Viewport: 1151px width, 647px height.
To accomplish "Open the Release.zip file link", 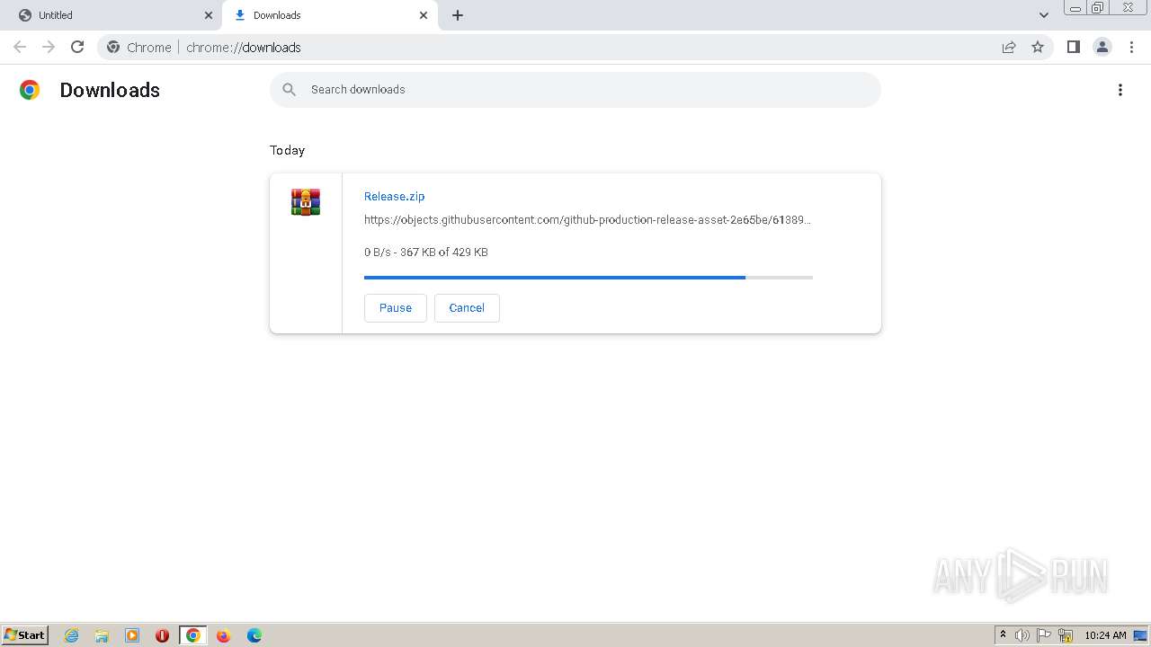I will (394, 196).
